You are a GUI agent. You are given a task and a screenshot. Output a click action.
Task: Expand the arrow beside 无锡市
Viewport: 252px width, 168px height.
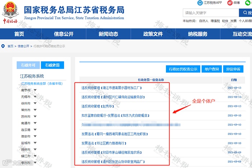click(35, 97)
